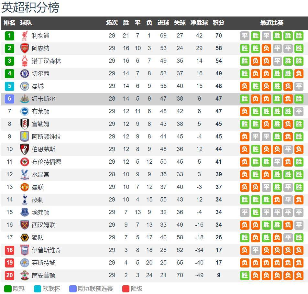This screenshot has height=294, width=308.
Task: Click the Arsenal club crest icon
Action: tap(25, 48)
